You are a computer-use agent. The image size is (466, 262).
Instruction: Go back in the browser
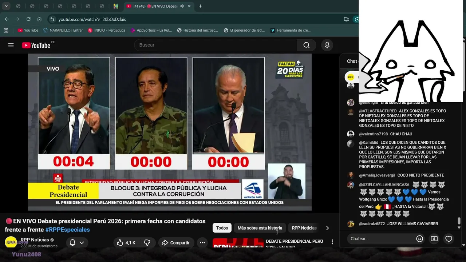click(x=7, y=19)
